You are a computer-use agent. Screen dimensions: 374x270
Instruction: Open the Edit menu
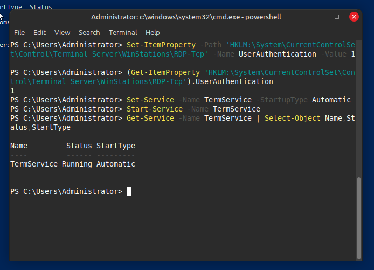pyautogui.click(x=40, y=32)
